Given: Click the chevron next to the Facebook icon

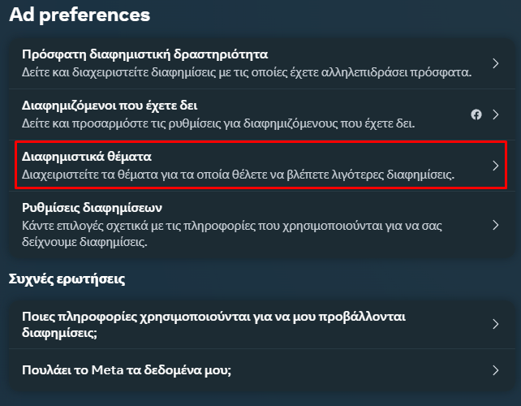Looking at the screenshot, I should (x=495, y=114).
